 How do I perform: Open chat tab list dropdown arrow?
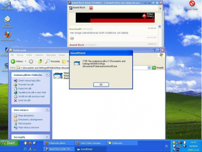click(160, 9)
